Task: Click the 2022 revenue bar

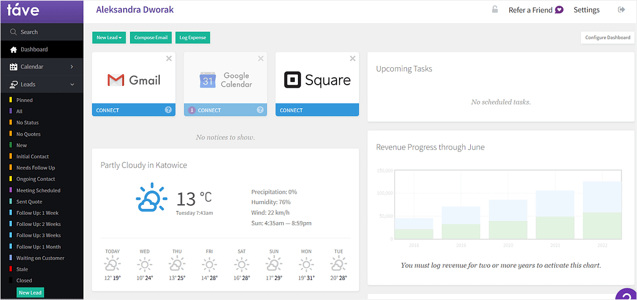Action: pyautogui.click(x=602, y=210)
